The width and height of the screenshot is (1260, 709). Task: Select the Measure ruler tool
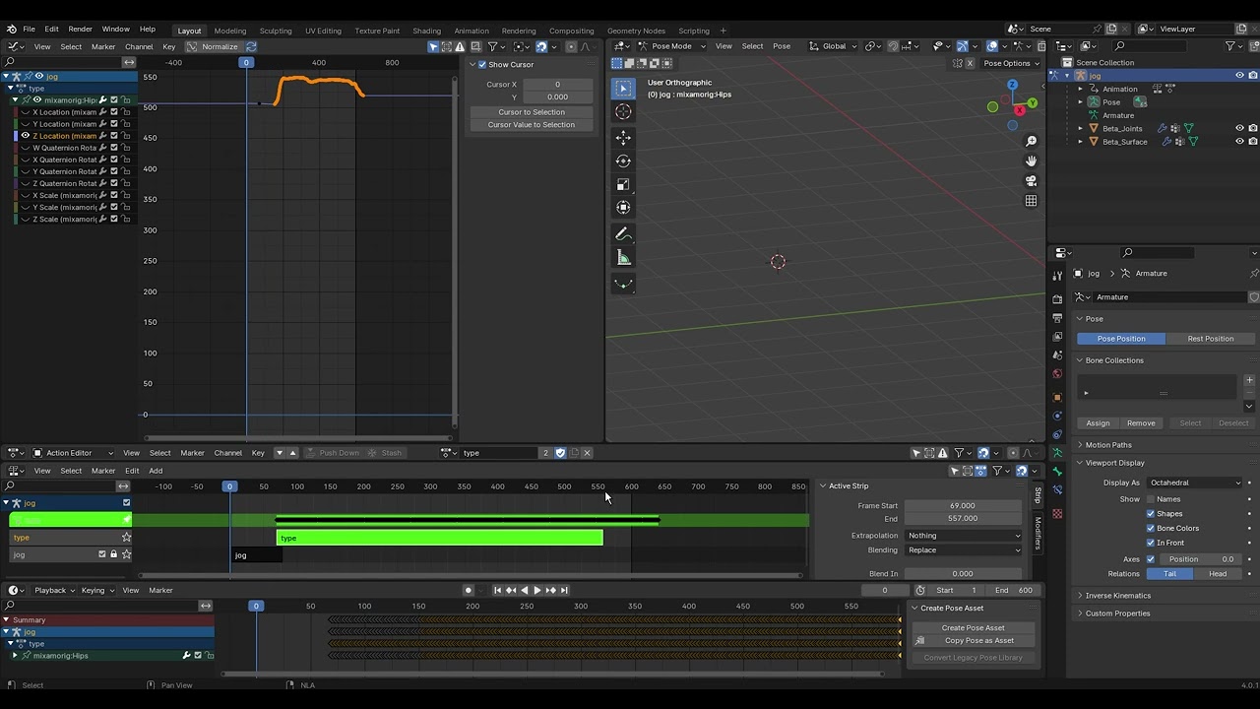(623, 257)
